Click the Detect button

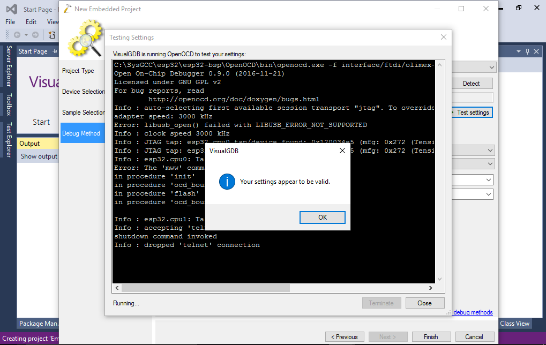point(472,83)
